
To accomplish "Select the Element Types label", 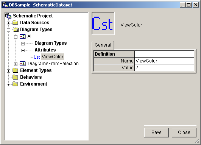I will [x=36, y=70].
